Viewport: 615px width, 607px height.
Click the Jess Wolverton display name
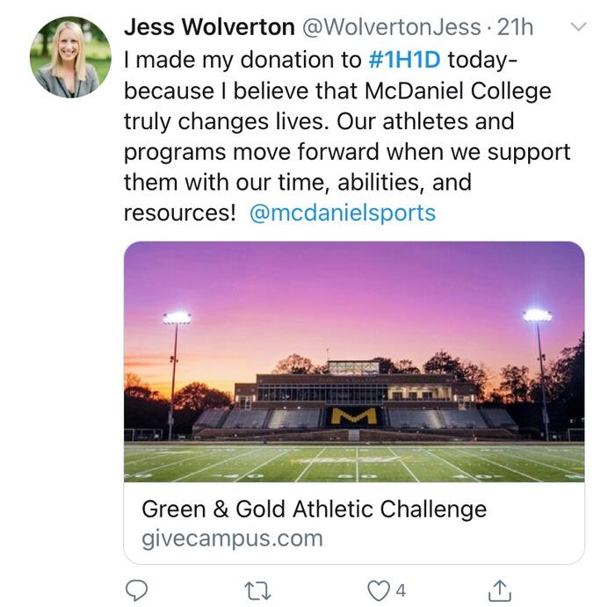209,27
